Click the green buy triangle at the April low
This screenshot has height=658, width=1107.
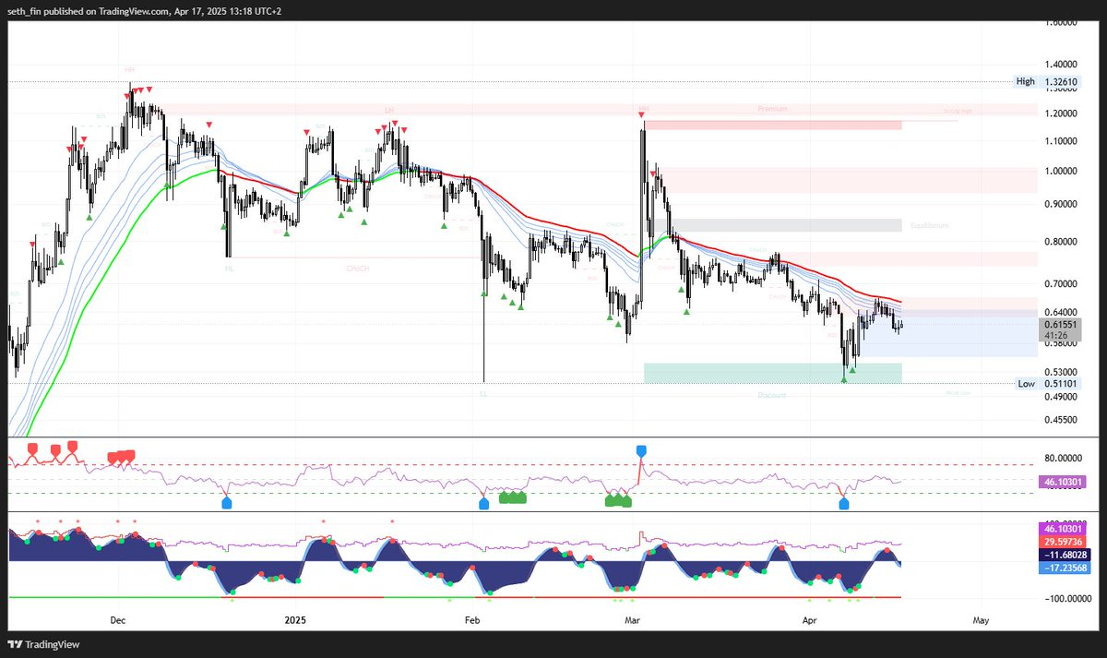point(843,378)
